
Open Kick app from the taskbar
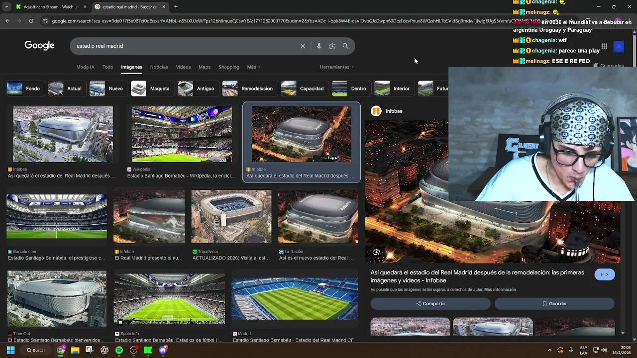pyautogui.click(x=148, y=350)
